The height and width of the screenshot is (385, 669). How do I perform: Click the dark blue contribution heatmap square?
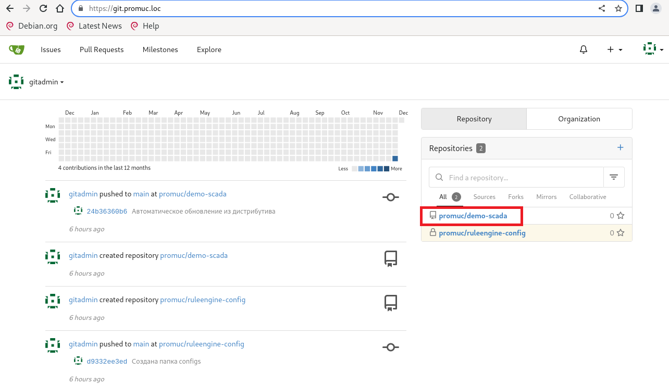coord(395,159)
